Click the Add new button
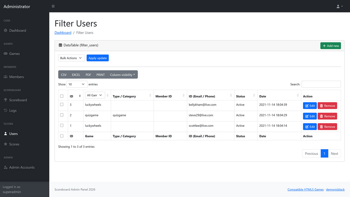The width and height of the screenshot is (350, 197). point(331,46)
